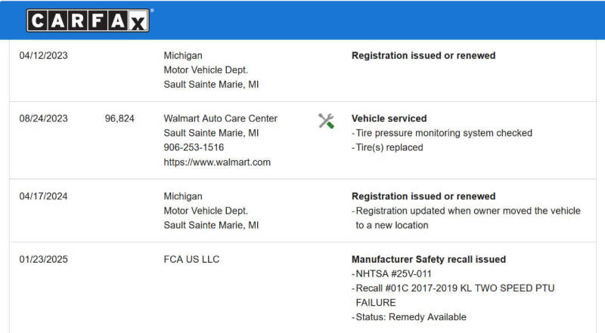Click the CARFAX logo

(88, 20)
